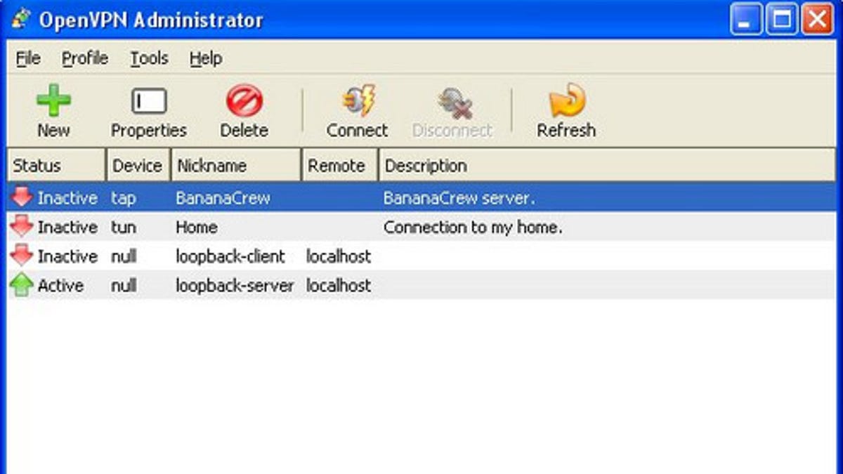
Task: Click the tun device cell
Action: point(124,228)
